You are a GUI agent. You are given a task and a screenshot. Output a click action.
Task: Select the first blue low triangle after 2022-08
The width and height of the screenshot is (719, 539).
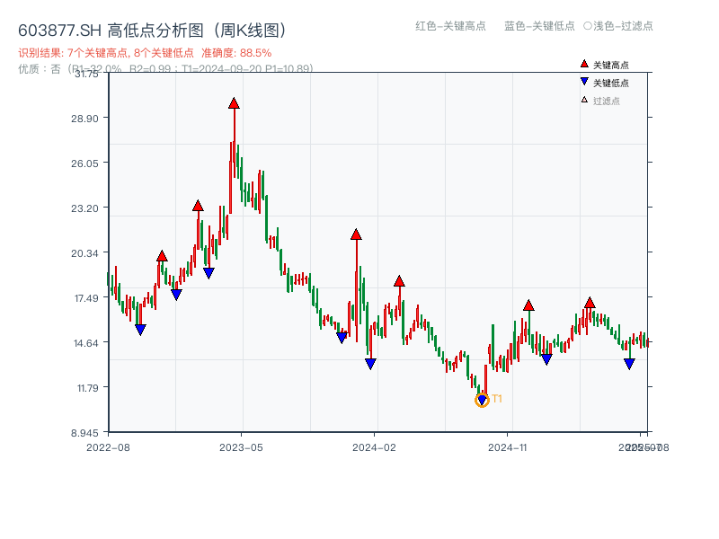coord(140,330)
